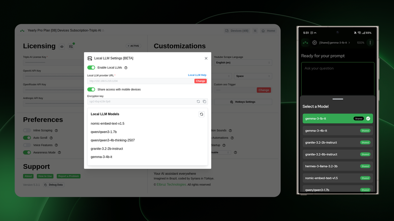This screenshot has width=394, height=221.
Task: Turn off Share access with mobile devices
Action: 91,89
